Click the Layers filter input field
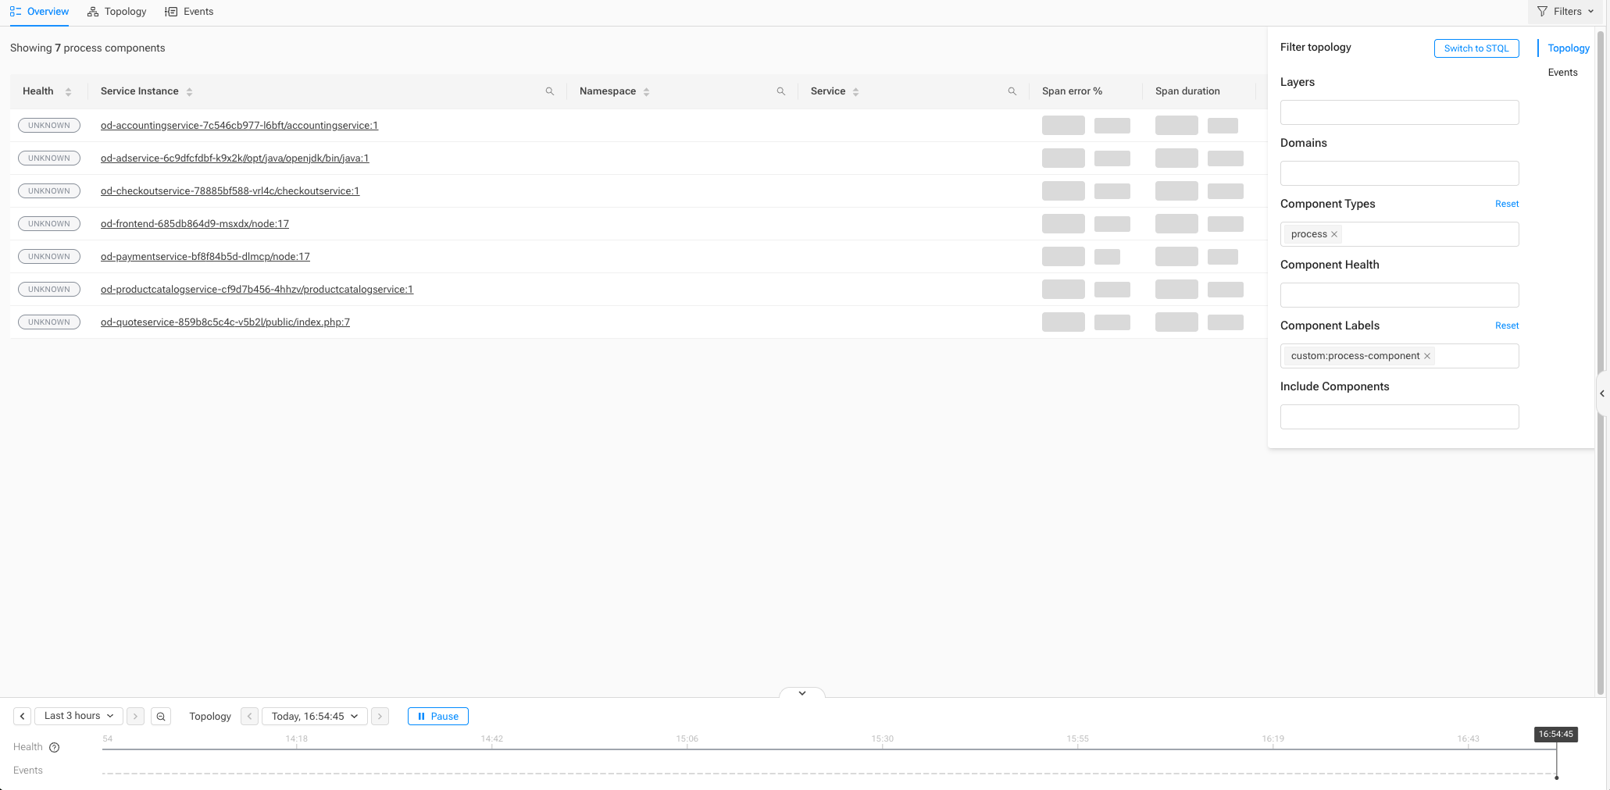 1399,112
